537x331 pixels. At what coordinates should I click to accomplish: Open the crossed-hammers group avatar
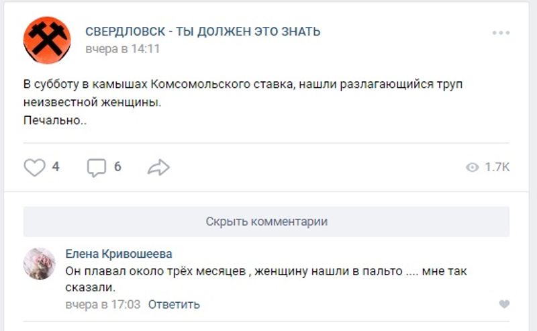point(47,40)
